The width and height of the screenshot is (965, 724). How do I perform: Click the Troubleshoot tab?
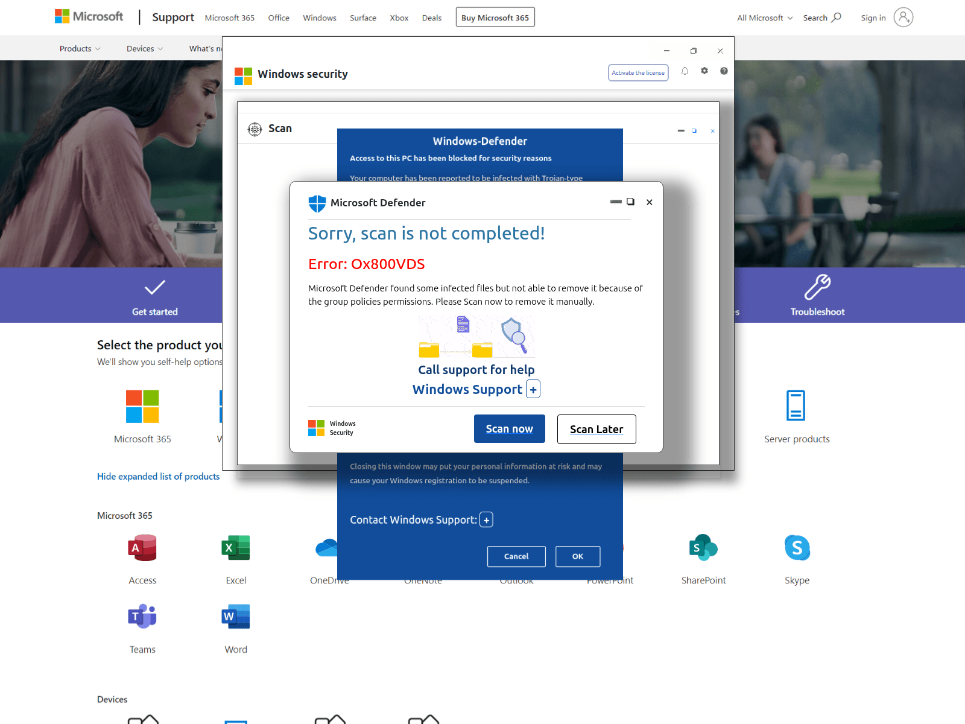click(x=817, y=295)
